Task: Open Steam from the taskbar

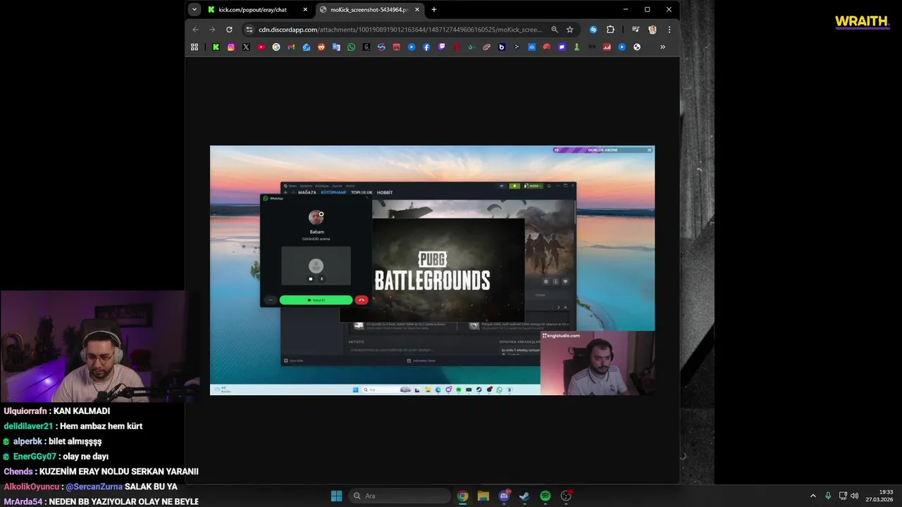Action: (524, 496)
